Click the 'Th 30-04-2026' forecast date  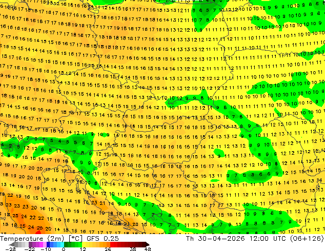tap(215, 239)
